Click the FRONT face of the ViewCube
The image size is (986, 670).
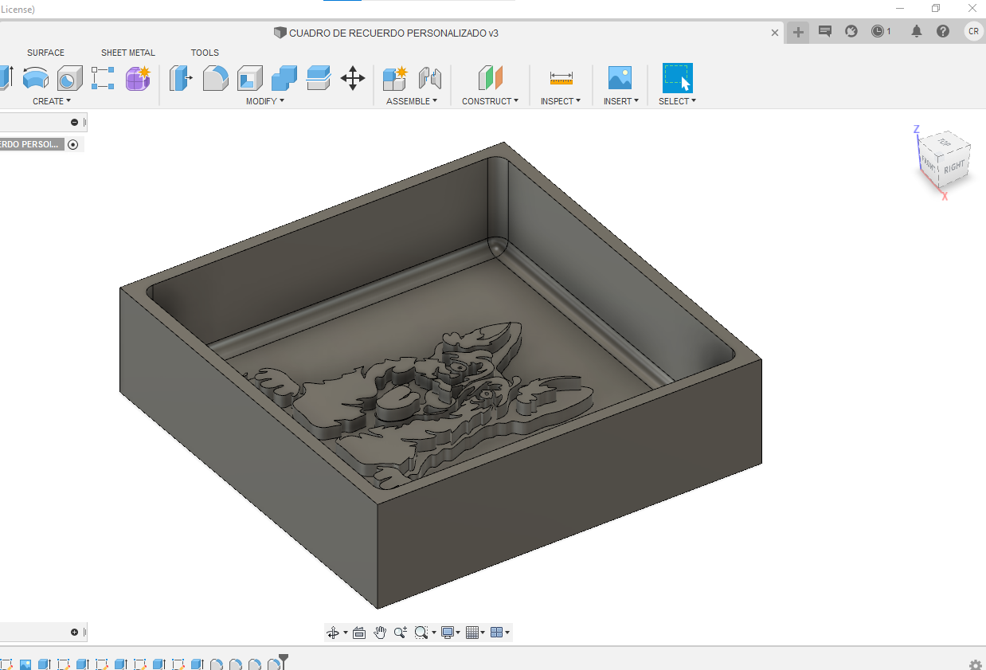tap(929, 163)
